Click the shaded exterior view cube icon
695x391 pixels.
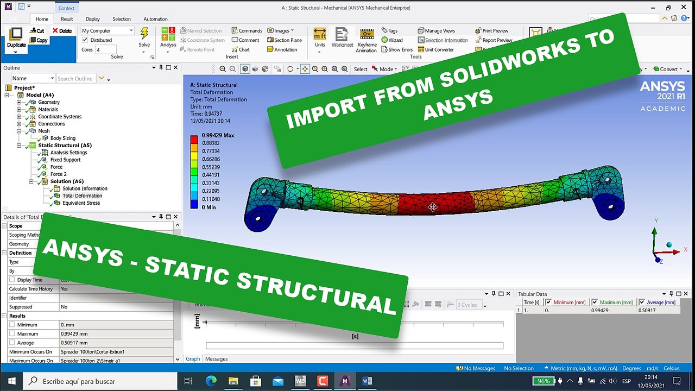pos(245,69)
